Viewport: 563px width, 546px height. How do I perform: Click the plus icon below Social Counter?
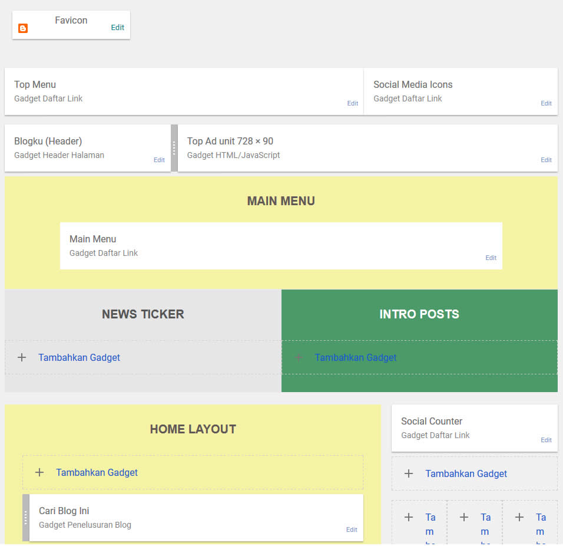click(x=409, y=473)
